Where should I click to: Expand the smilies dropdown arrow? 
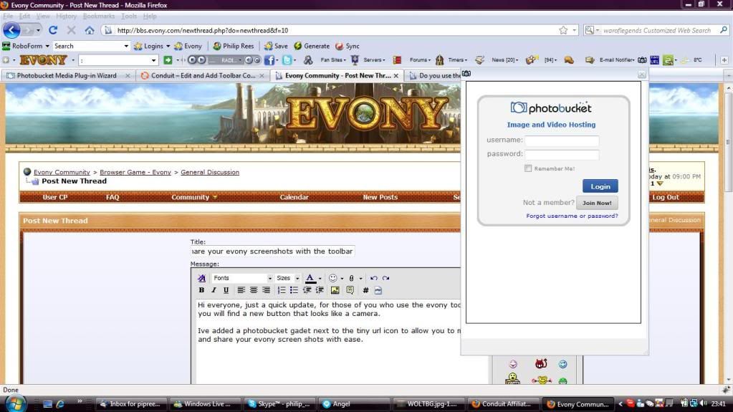coord(342,278)
